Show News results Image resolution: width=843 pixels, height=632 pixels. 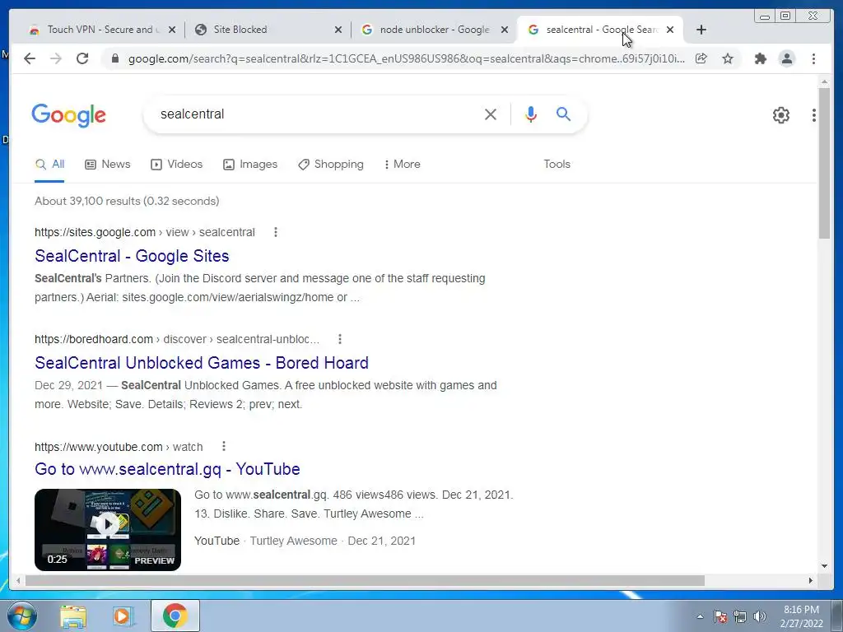(108, 165)
